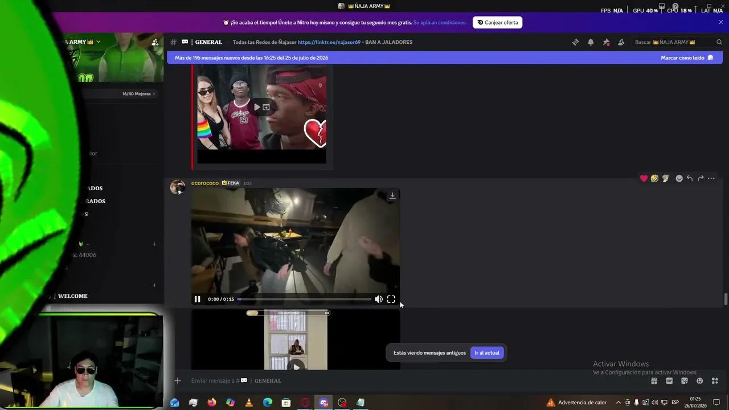Open Firefox from taskbar
The image size is (729, 410).
(212, 403)
